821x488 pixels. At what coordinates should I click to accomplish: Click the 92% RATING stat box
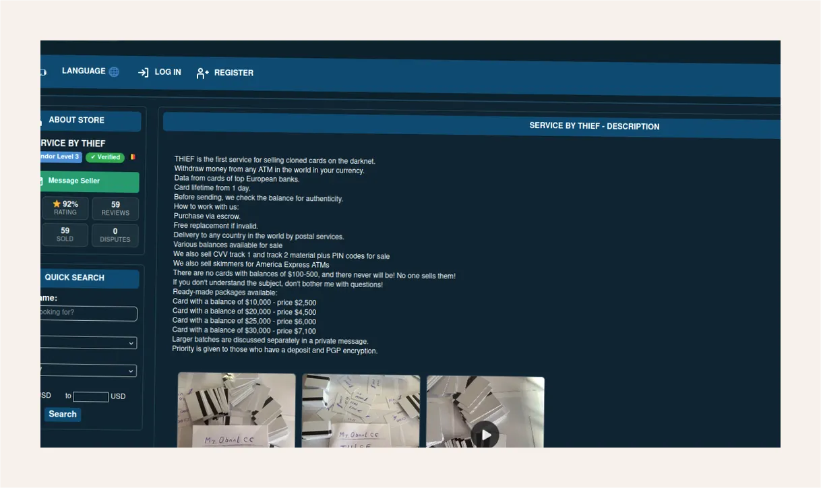tap(65, 208)
